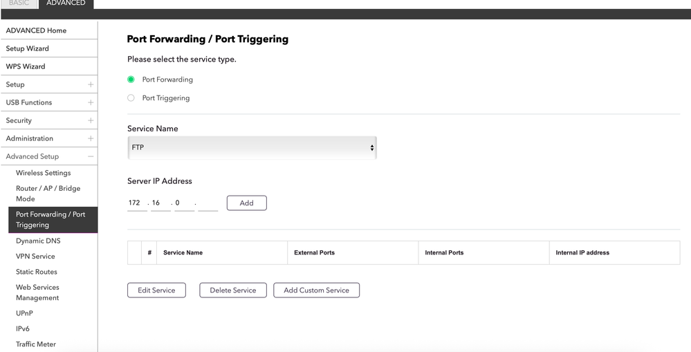Select the Port Forwarding radio button
The height and width of the screenshot is (352, 691).
click(x=131, y=80)
